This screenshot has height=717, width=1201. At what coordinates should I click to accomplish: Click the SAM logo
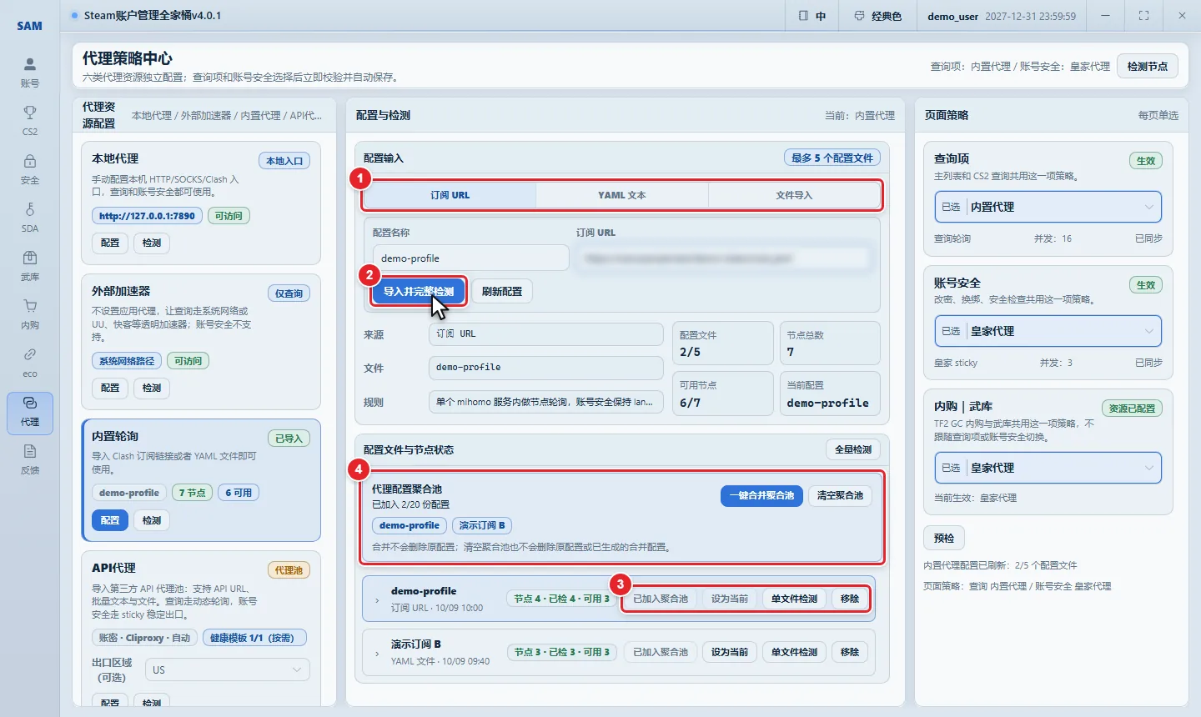[30, 26]
